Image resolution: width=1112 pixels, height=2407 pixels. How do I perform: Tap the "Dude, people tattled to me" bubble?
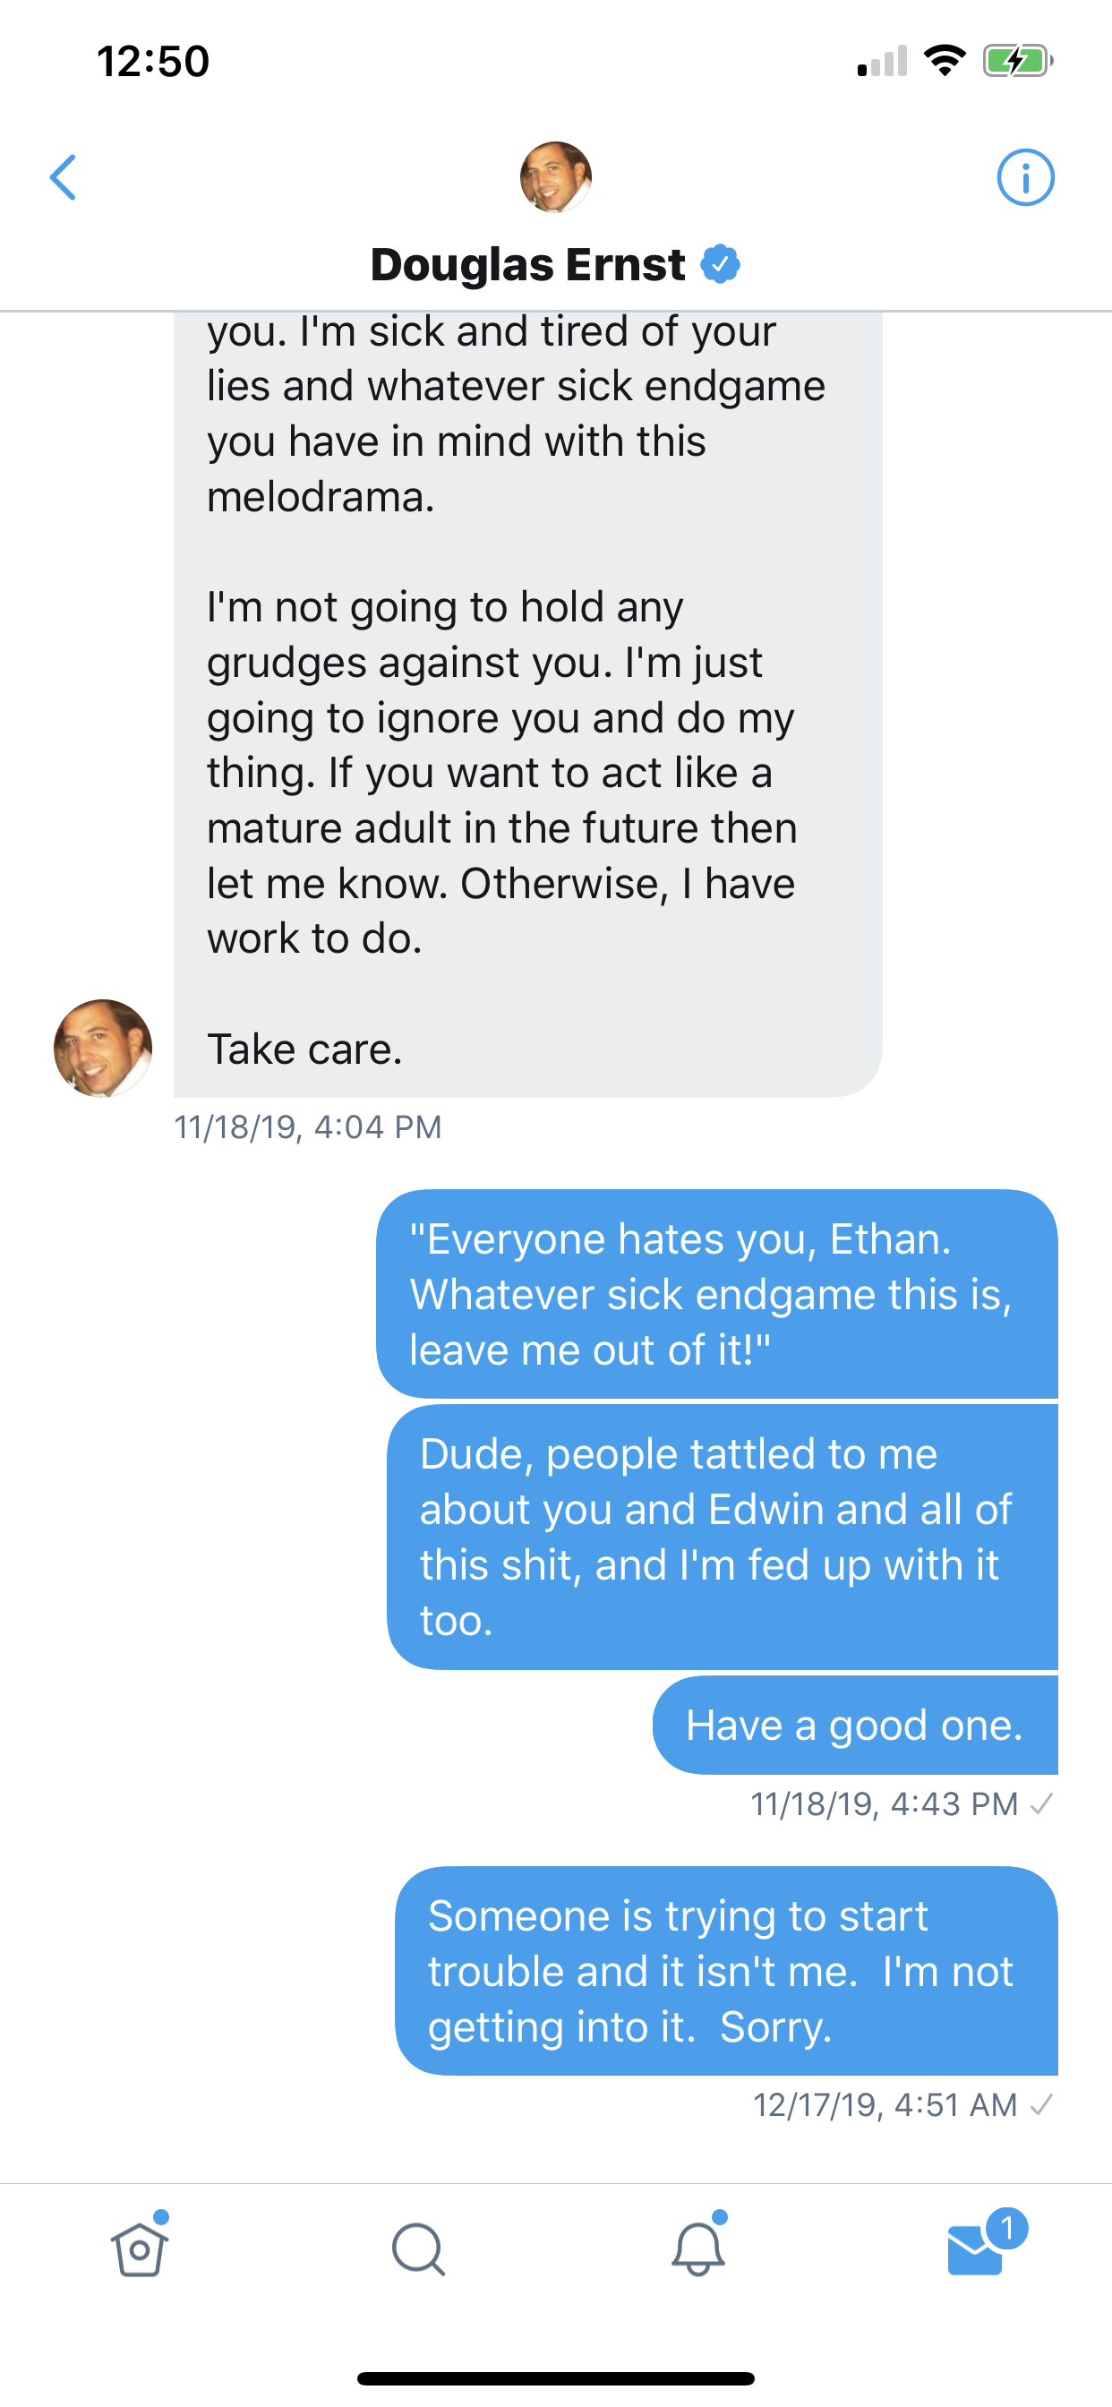723,1538
